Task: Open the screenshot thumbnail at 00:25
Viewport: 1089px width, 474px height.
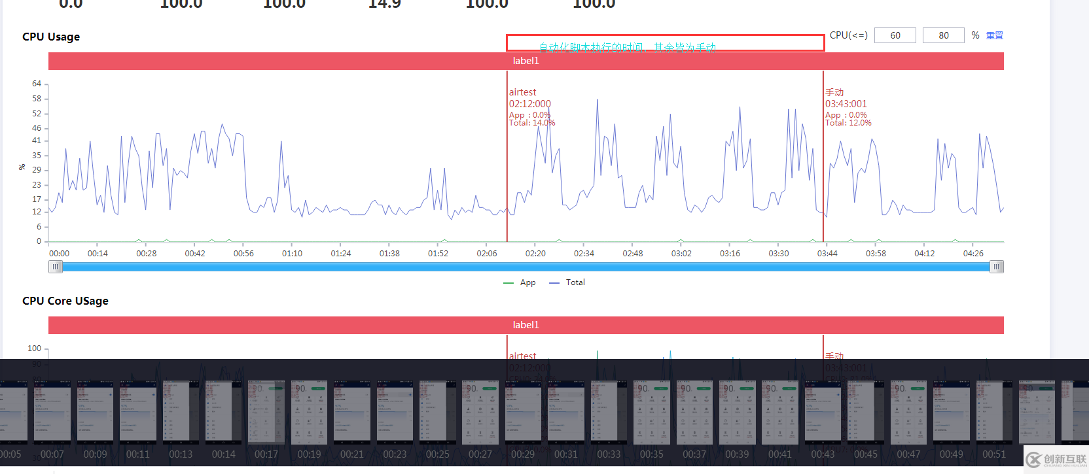Action: [x=438, y=413]
